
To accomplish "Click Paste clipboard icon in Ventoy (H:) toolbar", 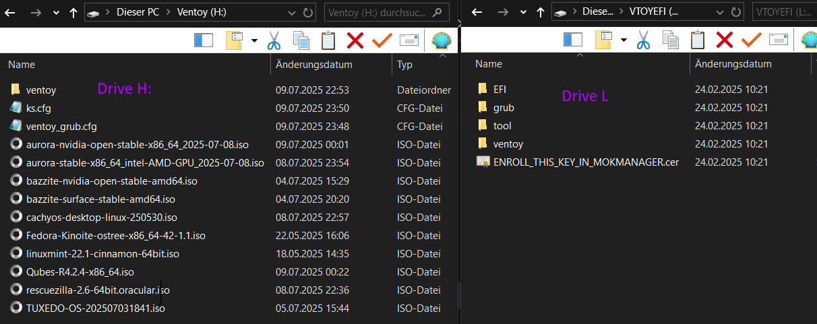I will coord(328,40).
